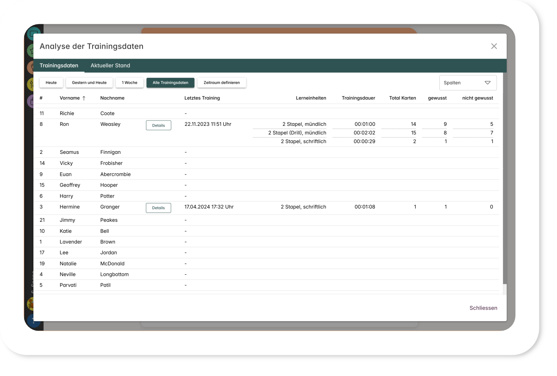
Task: Open the Spalten dropdown
Action: (467, 83)
